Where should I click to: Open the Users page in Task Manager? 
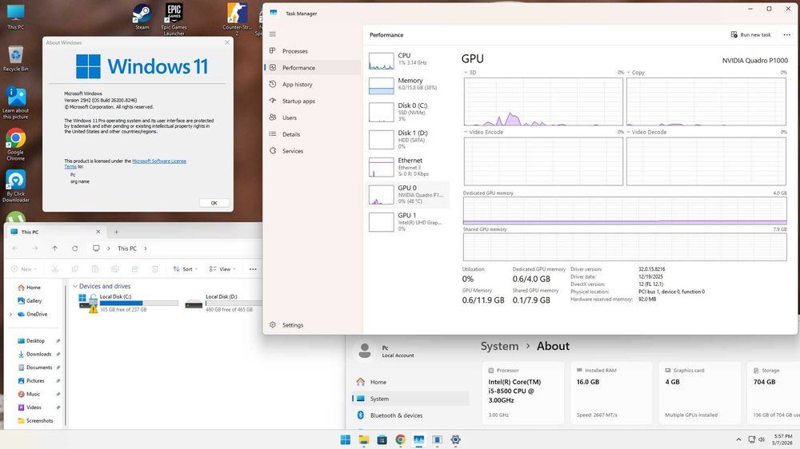pyautogui.click(x=312, y=117)
